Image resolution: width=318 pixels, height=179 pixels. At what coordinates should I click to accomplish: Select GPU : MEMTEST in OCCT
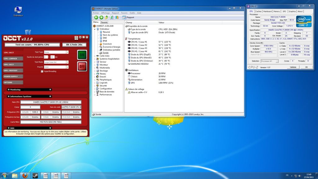[x=13, y=71]
